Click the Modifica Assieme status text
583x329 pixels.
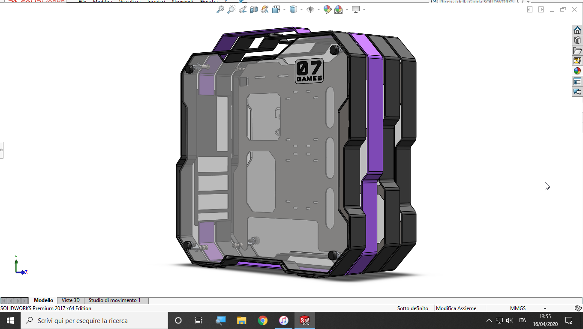click(456, 308)
